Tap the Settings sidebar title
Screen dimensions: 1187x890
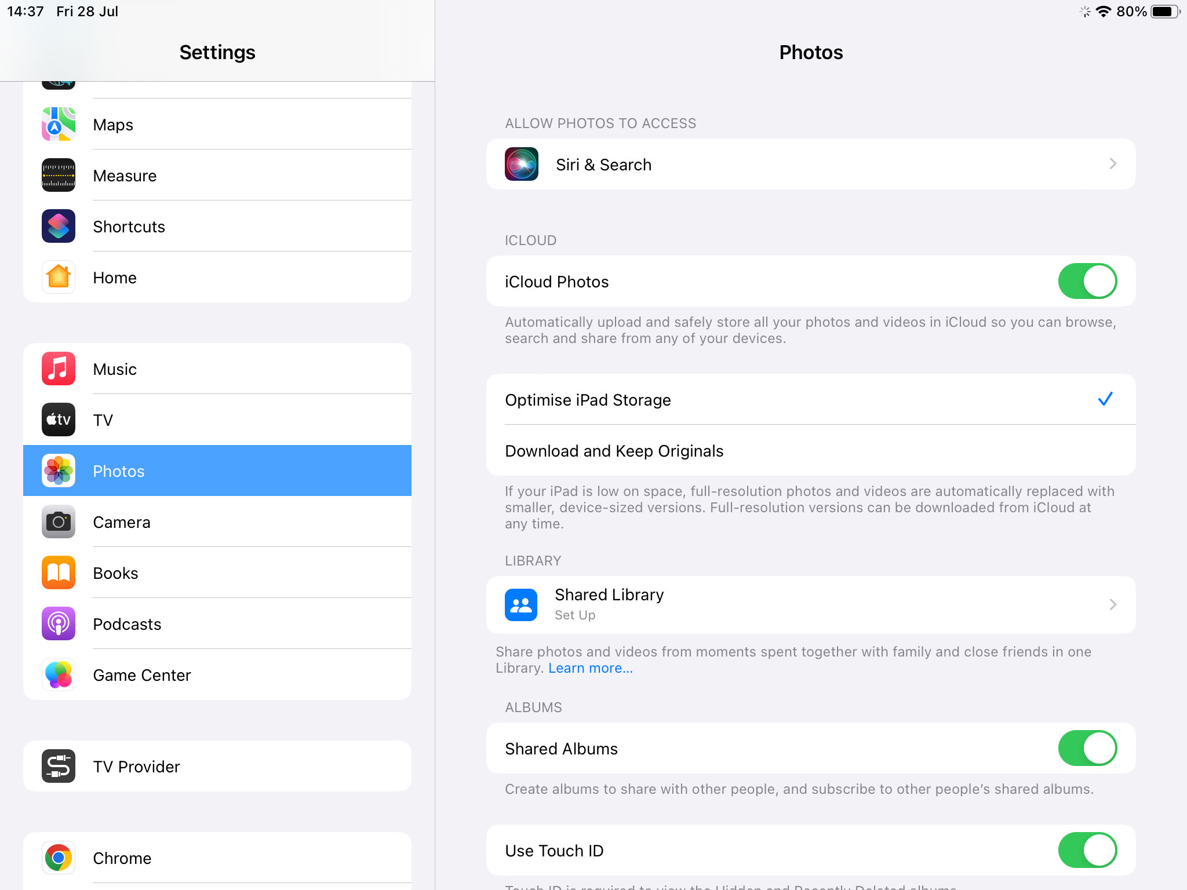[x=217, y=52]
